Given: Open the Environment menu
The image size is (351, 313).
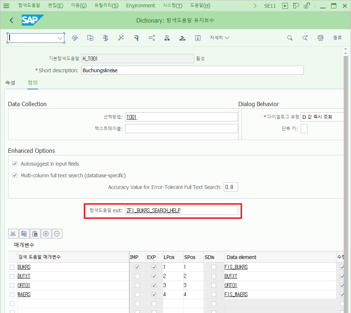Looking at the screenshot, I should pos(140,5).
